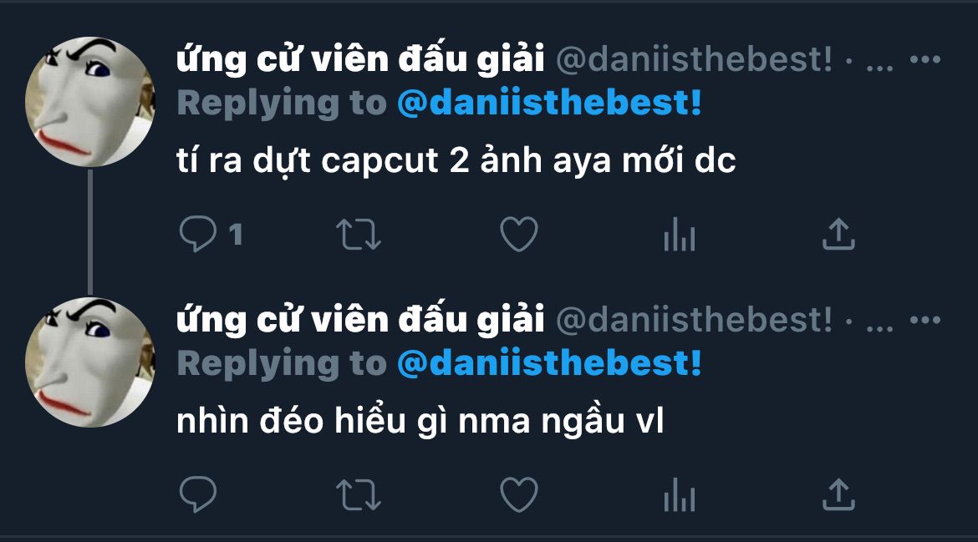Open @daniisthebest! mention link in first reply
978x542 pixels.
click(549, 103)
